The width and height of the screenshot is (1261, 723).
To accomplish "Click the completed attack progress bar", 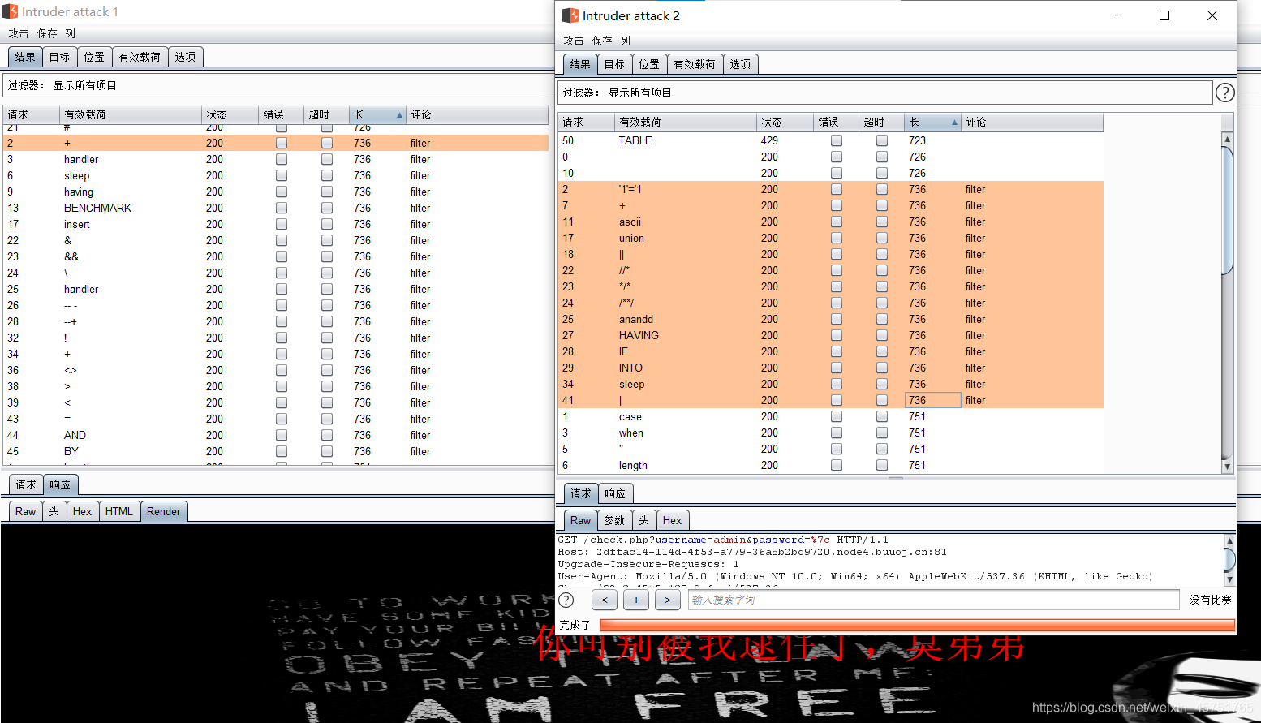I will [916, 625].
